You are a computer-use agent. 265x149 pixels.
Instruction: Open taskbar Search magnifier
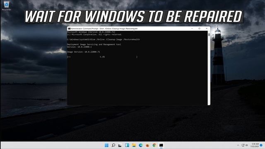[x=113, y=145]
